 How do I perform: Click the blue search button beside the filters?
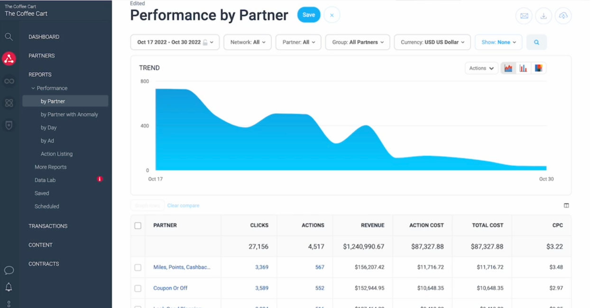tap(536, 42)
